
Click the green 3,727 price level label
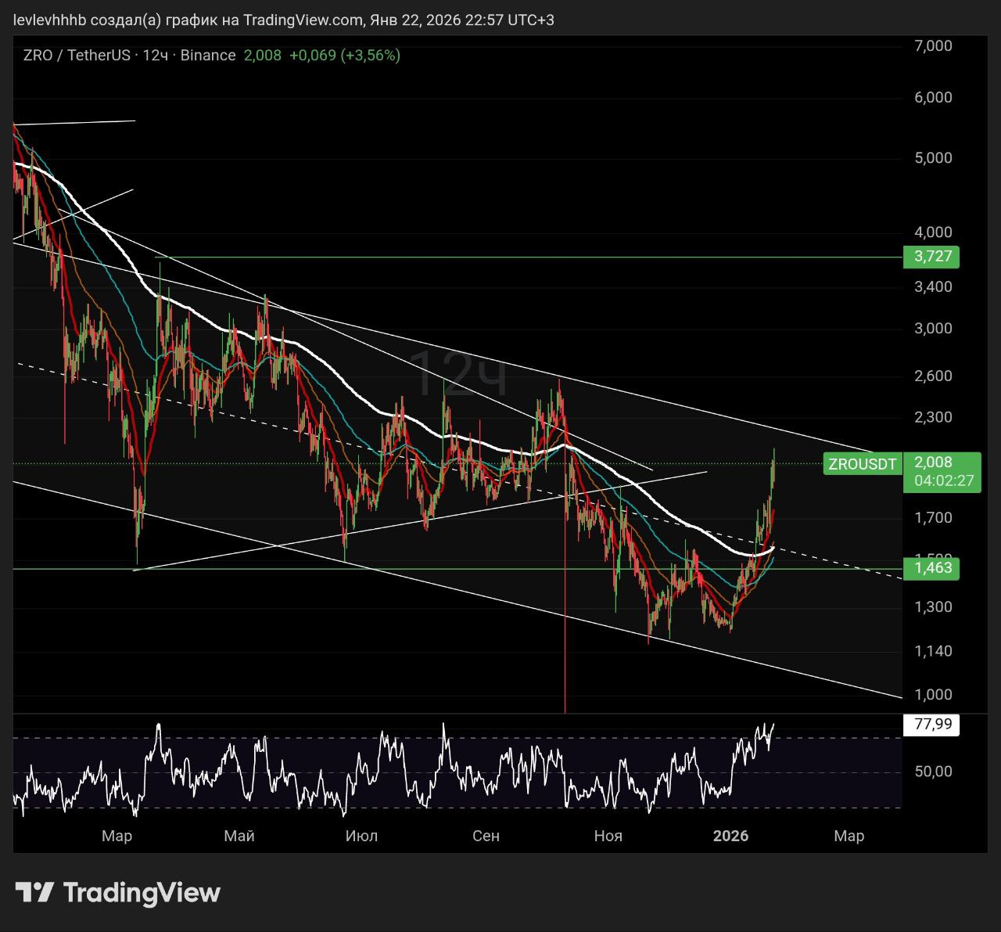(x=931, y=257)
